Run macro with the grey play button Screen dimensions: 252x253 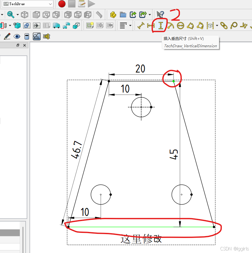tap(91, 4)
